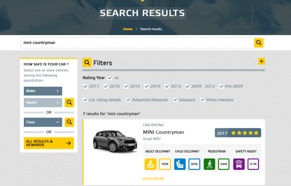This screenshot has width=291, height=186.
Task: Toggle the Car rating details checkbox
Action: point(85,100)
